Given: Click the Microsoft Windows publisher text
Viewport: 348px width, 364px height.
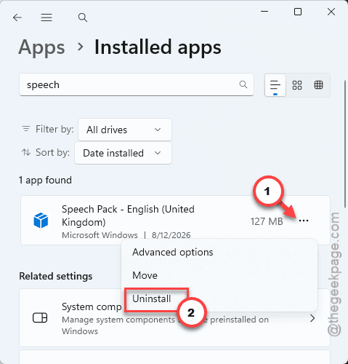Looking at the screenshot, I should point(100,235).
